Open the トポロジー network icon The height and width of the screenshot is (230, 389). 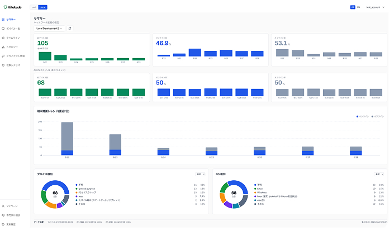[3, 47]
